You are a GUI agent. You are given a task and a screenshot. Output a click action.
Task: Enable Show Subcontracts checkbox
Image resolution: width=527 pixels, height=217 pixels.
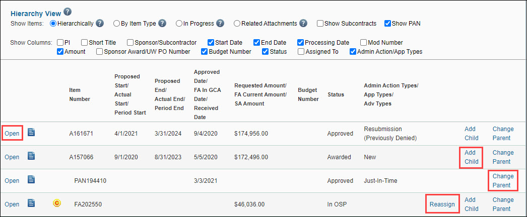320,23
